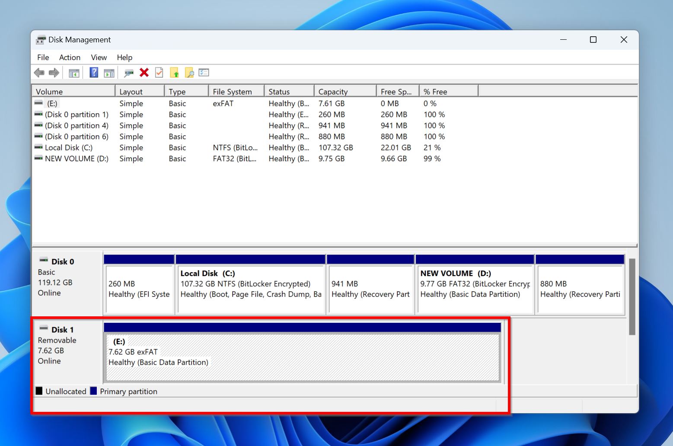673x446 pixels.
Task: Select NEW VOLUME (D:) in volume list
Action: point(77,159)
